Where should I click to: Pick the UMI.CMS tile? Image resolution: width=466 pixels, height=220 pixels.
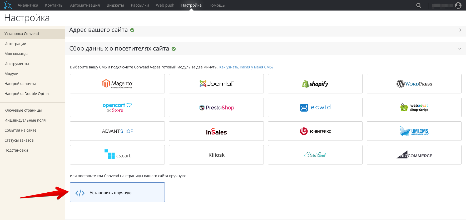pos(414,131)
